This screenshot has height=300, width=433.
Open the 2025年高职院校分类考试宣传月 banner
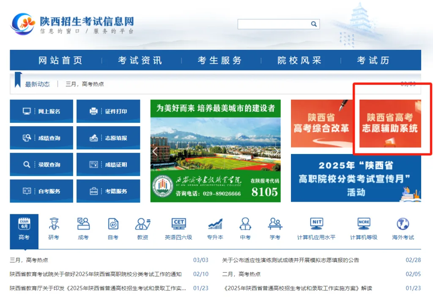click(x=356, y=178)
